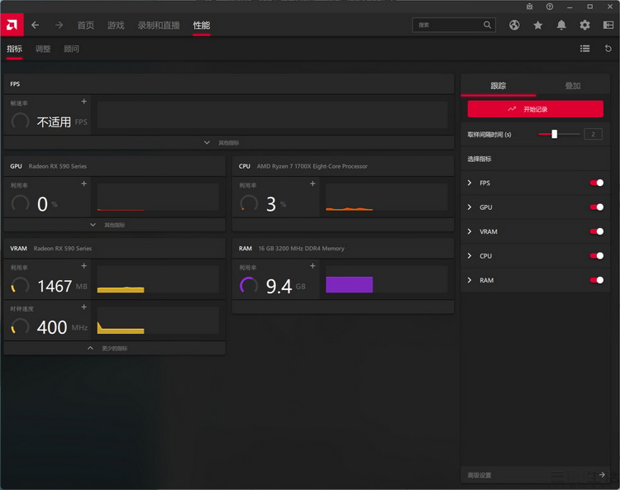Switch to the 叠加 overlay tab

coord(573,85)
